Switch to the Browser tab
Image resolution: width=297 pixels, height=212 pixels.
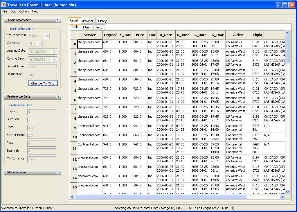(x=87, y=21)
